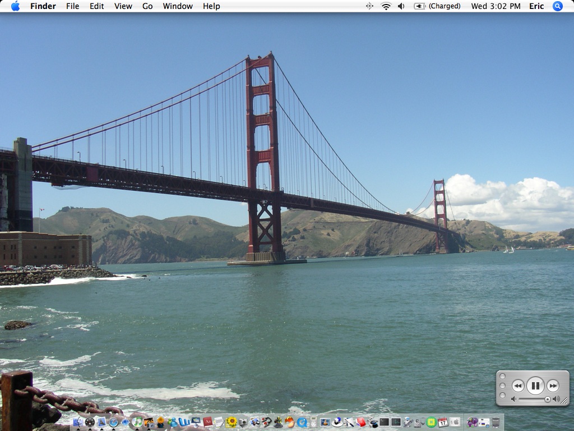574x431 pixels.
Task: Set mini player volume to minimum icon
Action: pyautogui.click(x=514, y=400)
